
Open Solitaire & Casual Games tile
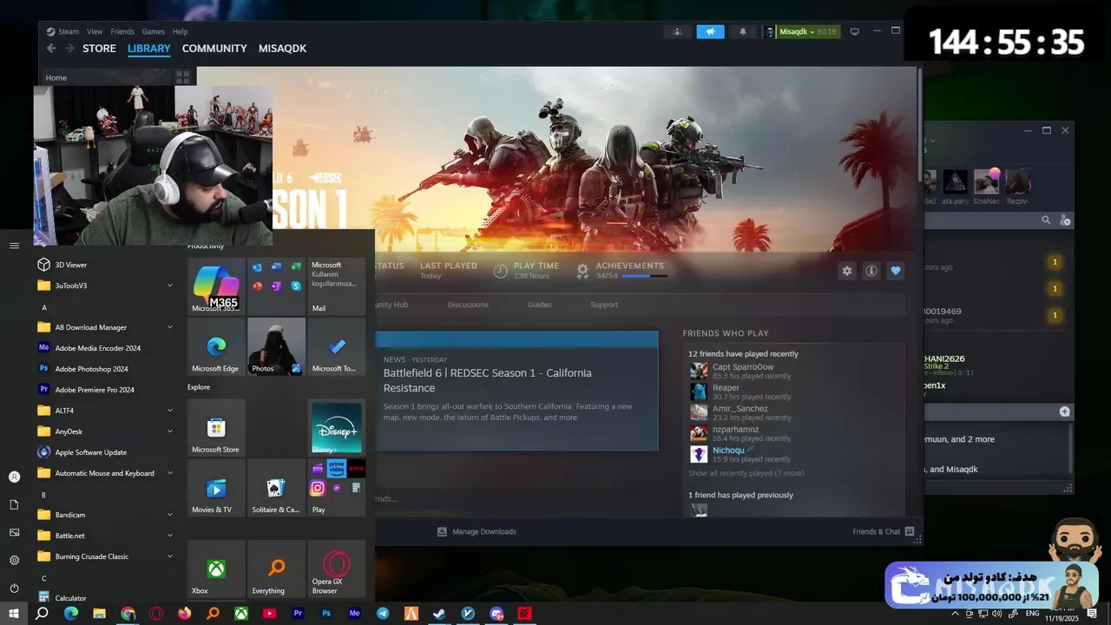coord(276,487)
